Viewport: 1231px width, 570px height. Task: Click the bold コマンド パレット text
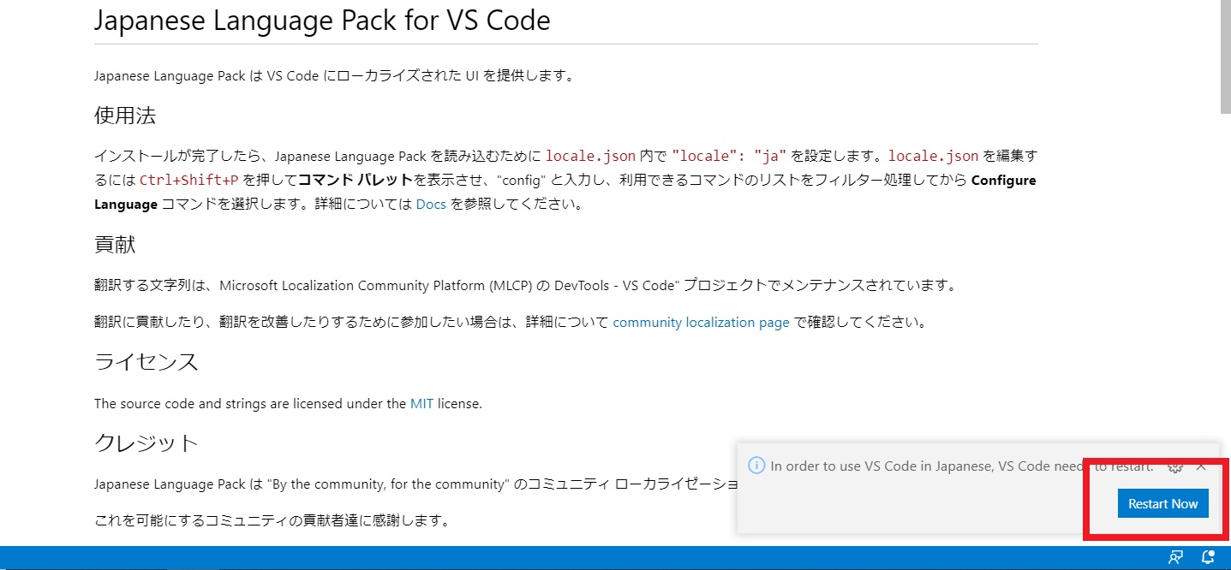pos(356,181)
